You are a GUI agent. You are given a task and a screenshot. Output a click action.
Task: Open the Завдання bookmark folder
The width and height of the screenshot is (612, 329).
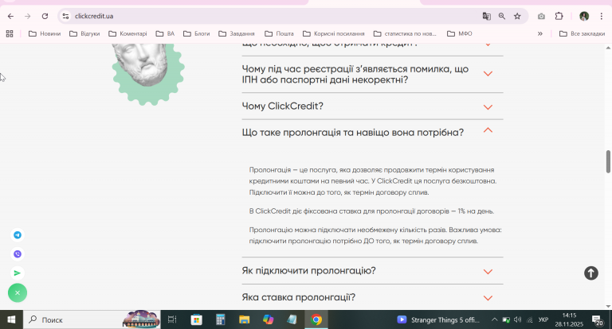pos(237,34)
